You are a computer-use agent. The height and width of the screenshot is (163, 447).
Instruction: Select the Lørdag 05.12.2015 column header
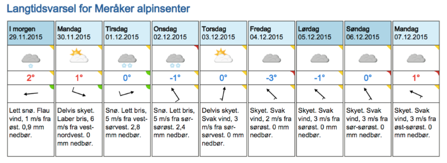(x=320, y=33)
